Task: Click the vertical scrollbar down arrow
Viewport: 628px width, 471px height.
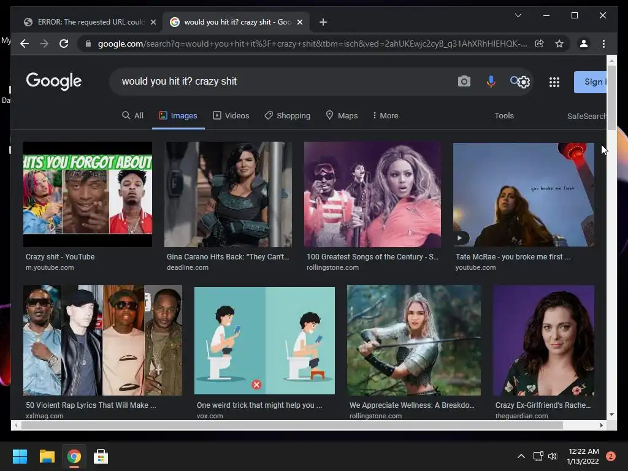Action: point(611,415)
